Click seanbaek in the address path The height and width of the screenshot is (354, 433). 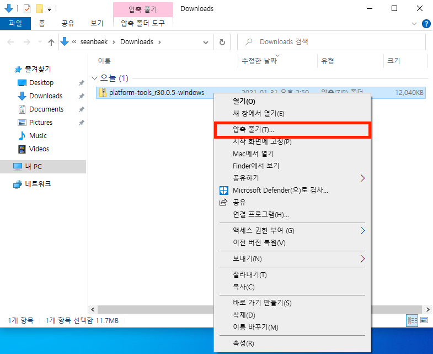[x=94, y=42]
